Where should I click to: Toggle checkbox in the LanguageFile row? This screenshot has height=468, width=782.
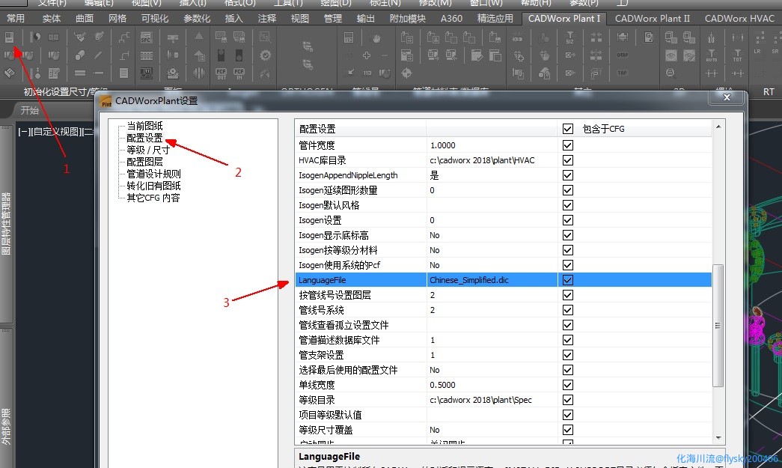(567, 280)
